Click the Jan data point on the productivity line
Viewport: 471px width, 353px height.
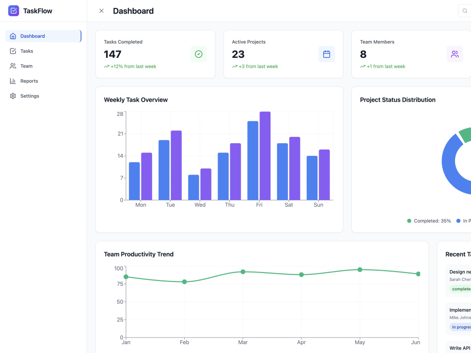(x=126, y=277)
